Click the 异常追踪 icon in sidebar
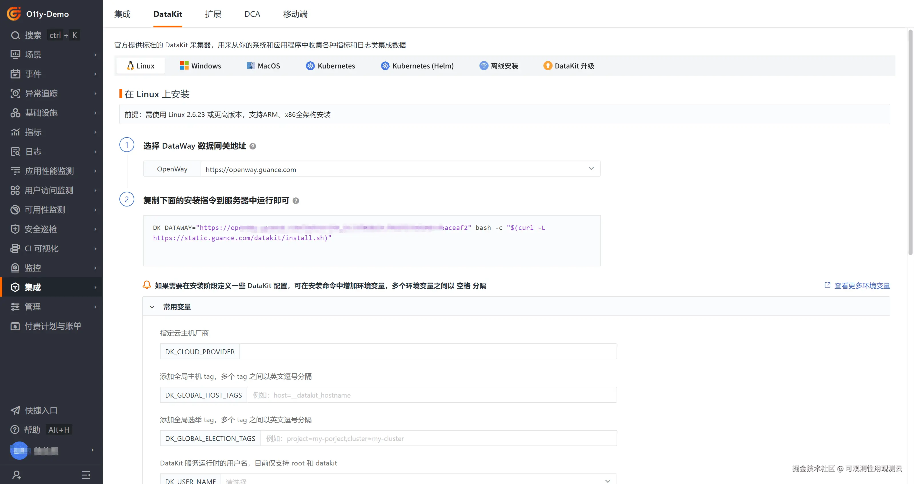Viewport: 914px width, 484px height. 15,94
